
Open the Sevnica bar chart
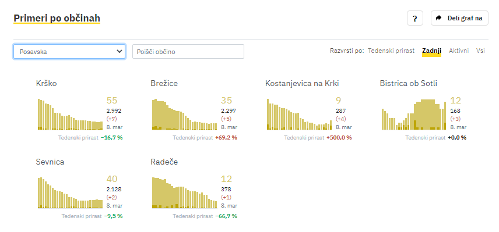click(x=71, y=192)
